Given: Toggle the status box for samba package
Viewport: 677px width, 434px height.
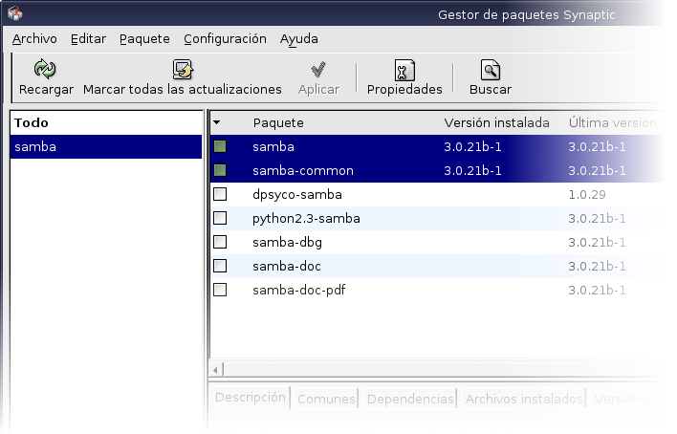Looking at the screenshot, I should (x=220, y=147).
